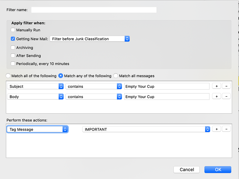Select Match all of the following
239x179 pixels.
point(8,76)
